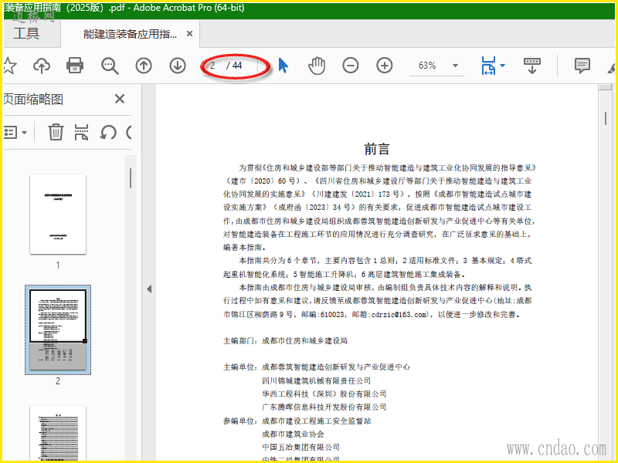Click the scrolling mode keyboard icon

532,66
